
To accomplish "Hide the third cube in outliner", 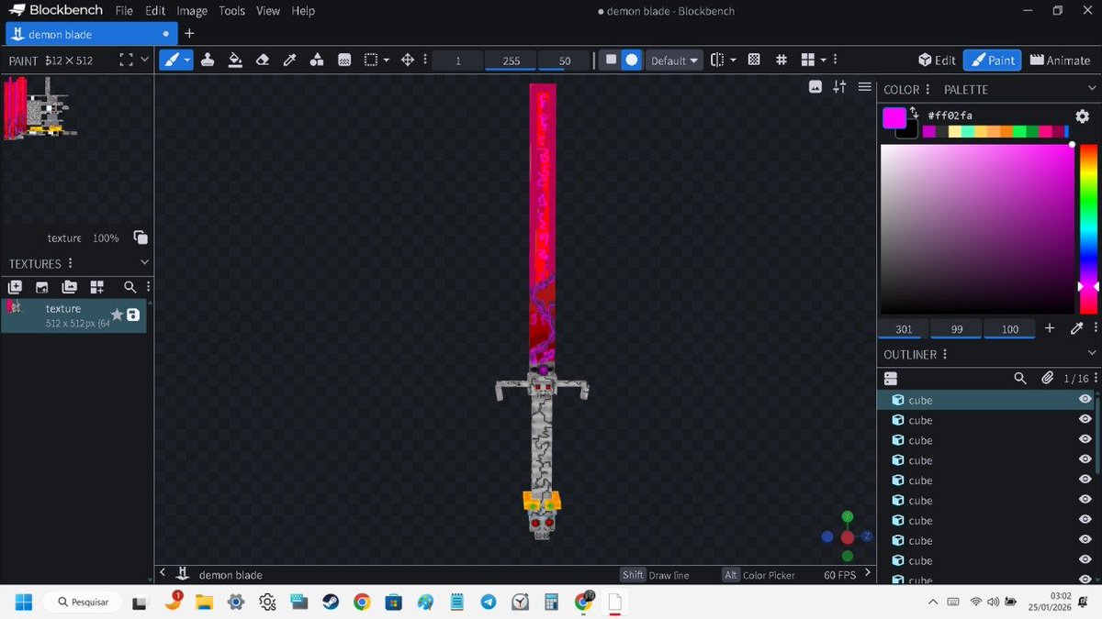I will [x=1085, y=440].
